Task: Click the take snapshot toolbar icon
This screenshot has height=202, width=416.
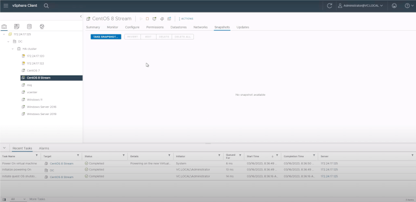Action: tap(170, 19)
